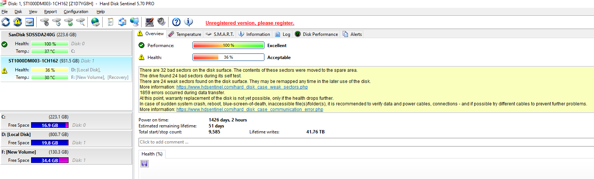Click the send mail report toolbar icon
Image resolution: width=594 pixels, height=179 pixels.
point(122,22)
